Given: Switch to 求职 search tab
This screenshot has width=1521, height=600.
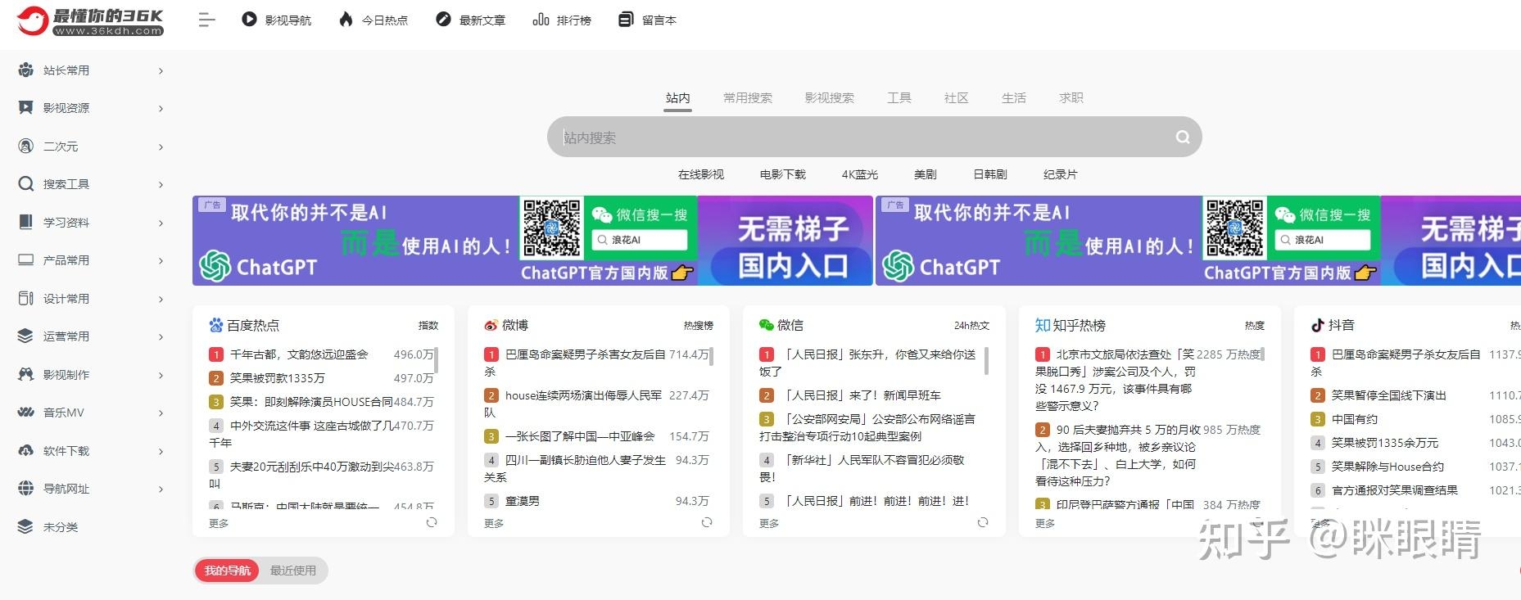Looking at the screenshot, I should point(1071,98).
